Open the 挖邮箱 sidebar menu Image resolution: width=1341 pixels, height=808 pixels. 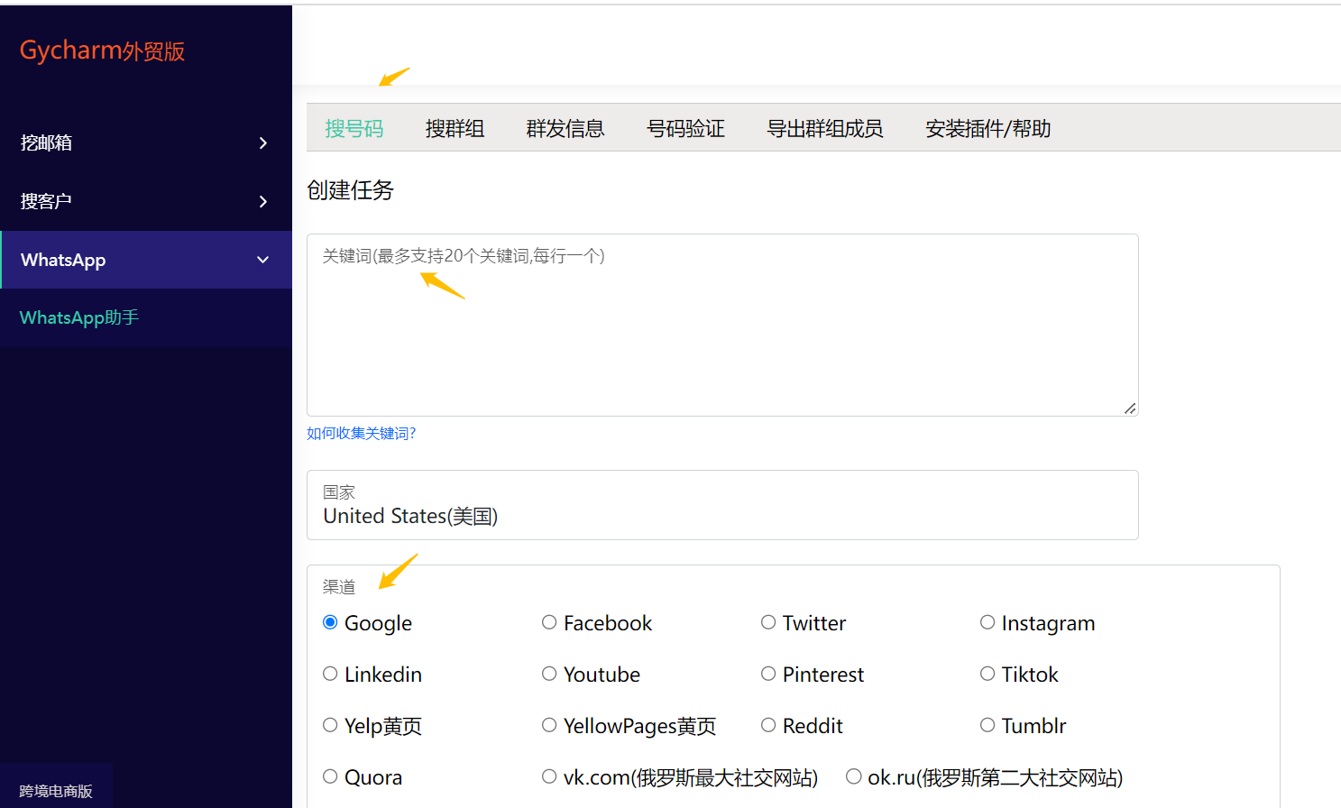click(146, 142)
